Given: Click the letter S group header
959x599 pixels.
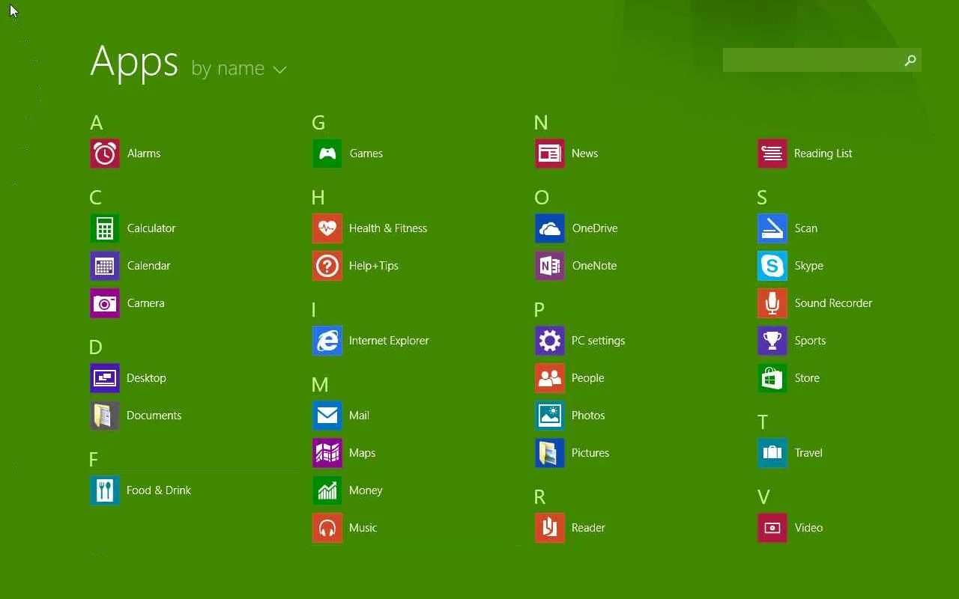Looking at the screenshot, I should 762,198.
